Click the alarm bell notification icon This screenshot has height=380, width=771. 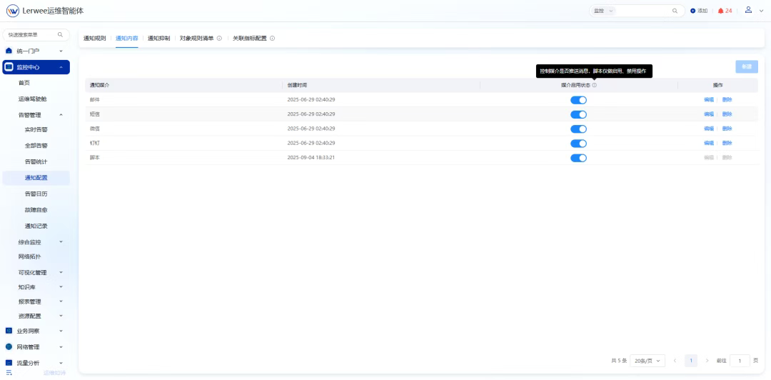tap(720, 11)
